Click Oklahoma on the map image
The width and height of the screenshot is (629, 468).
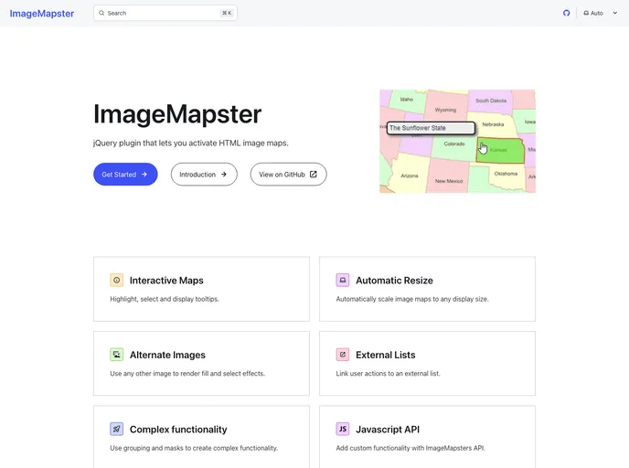click(506, 174)
